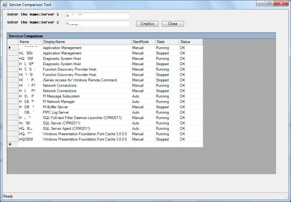Screen dimensions: 291x202
Task: Select the 'PI Network Manager' cell
Action: point(87,101)
